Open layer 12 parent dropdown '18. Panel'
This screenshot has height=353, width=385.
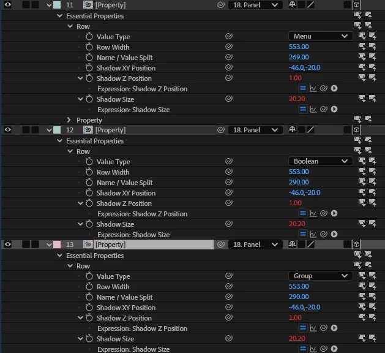[x=255, y=130]
